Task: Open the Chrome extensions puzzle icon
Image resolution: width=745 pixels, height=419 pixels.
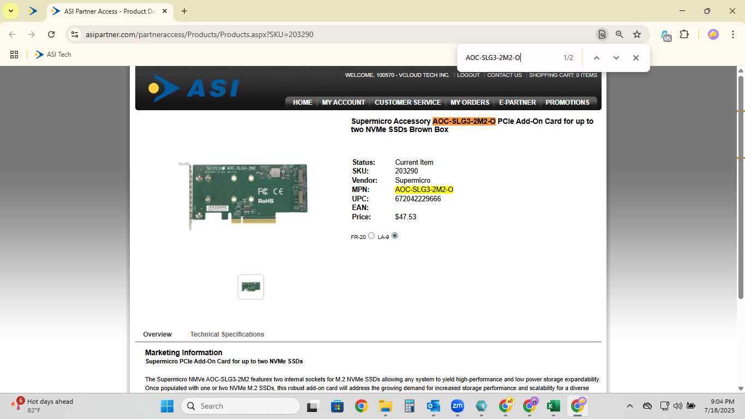Action: coord(684,34)
